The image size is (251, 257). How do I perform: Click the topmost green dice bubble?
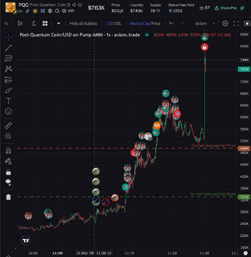pyautogui.click(x=166, y=93)
